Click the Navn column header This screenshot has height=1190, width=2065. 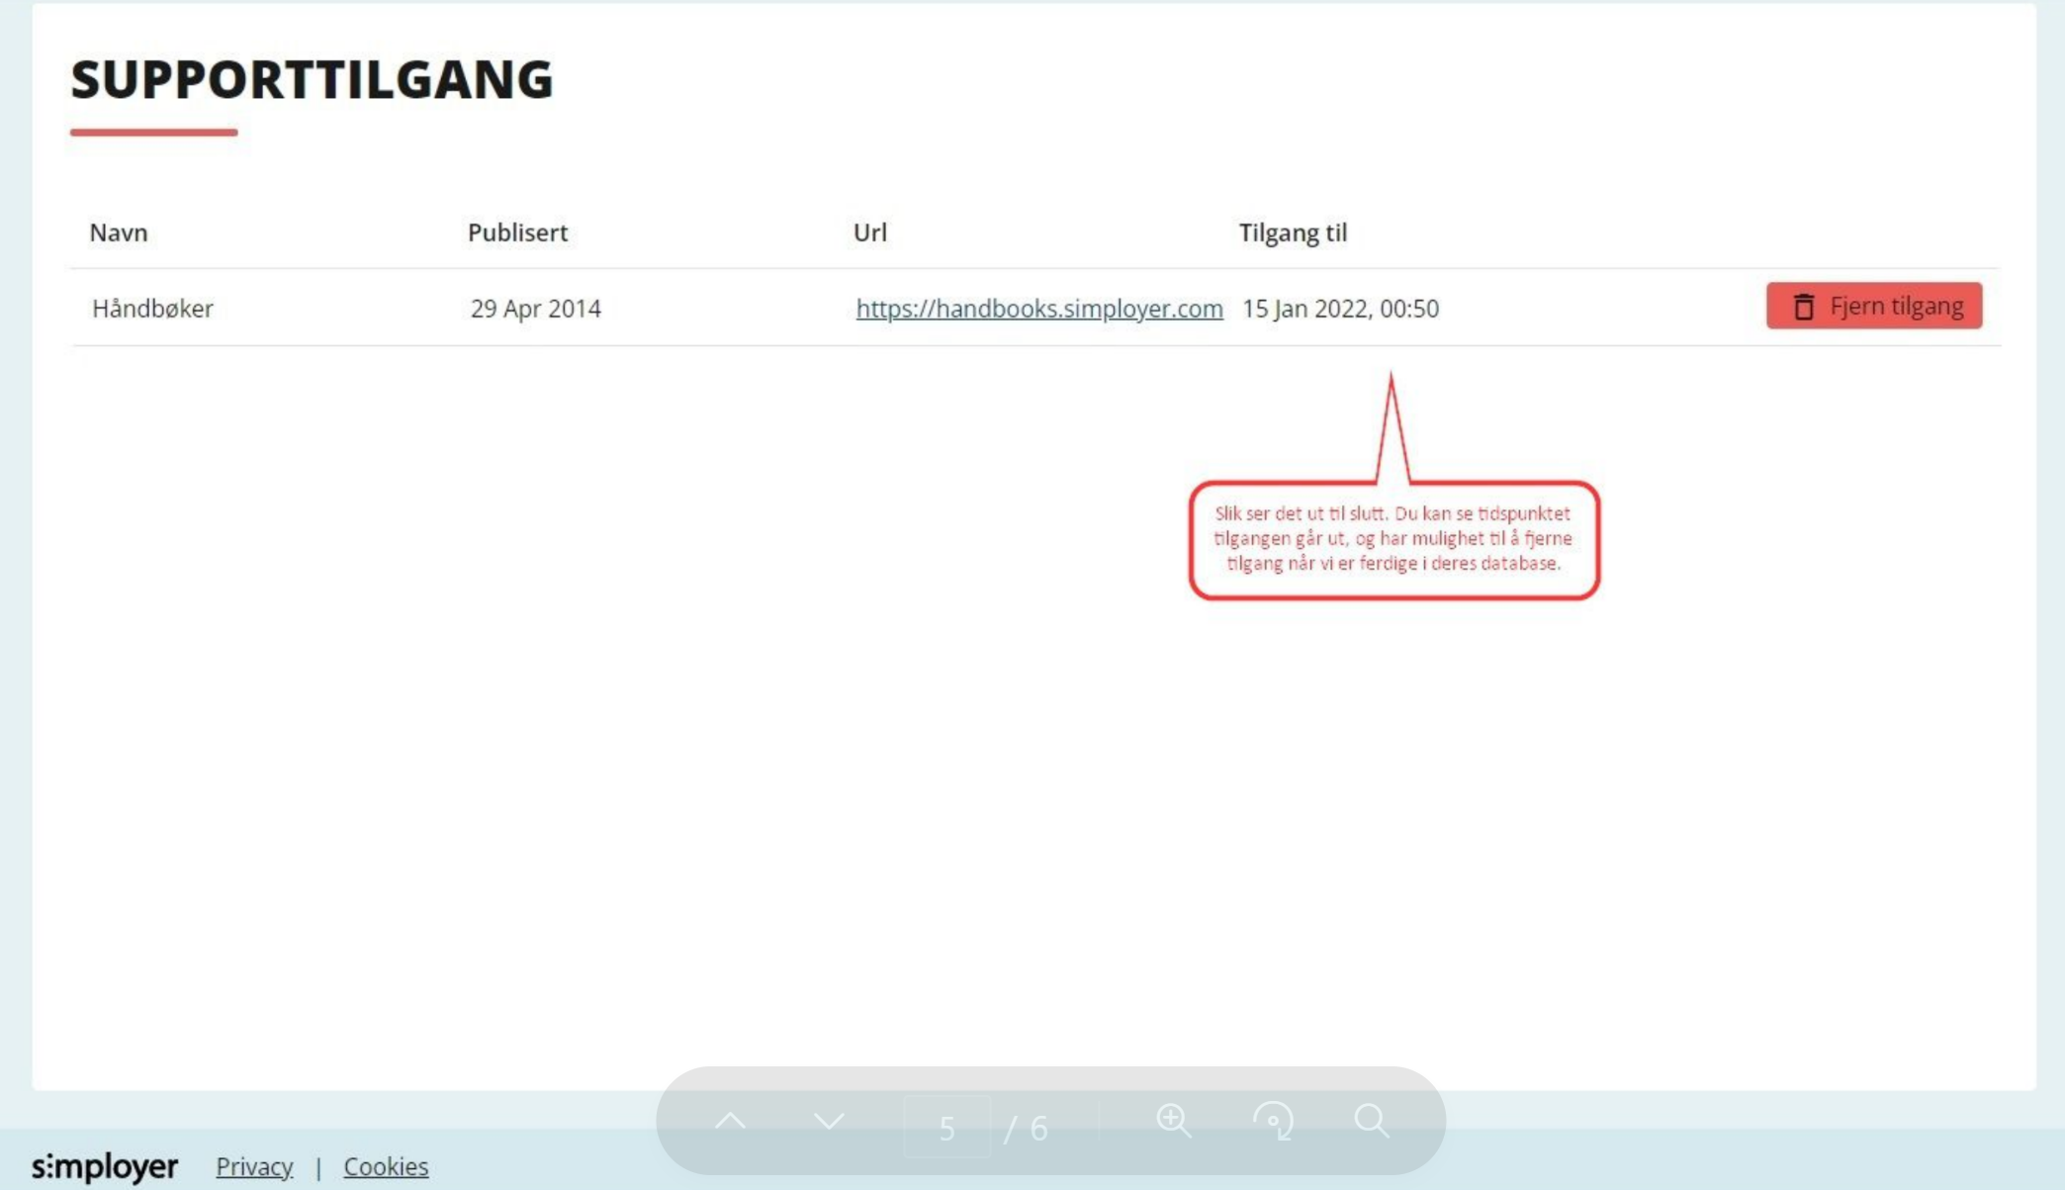coord(119,232)
